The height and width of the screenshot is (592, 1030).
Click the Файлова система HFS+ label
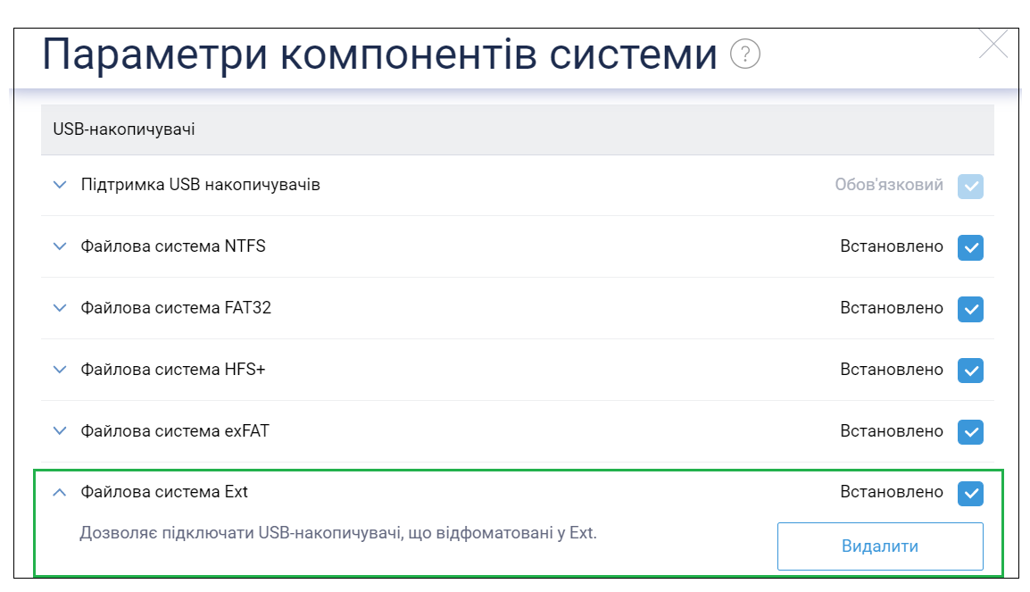pos(173,370)
